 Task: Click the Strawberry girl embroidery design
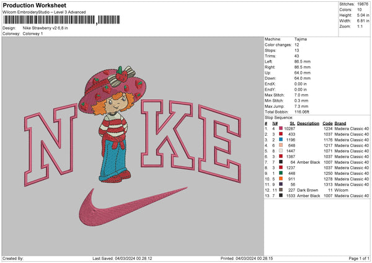click(x=113, y=123)
